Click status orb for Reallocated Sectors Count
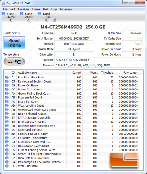147x174 pixels. click(x=7, y=81)
